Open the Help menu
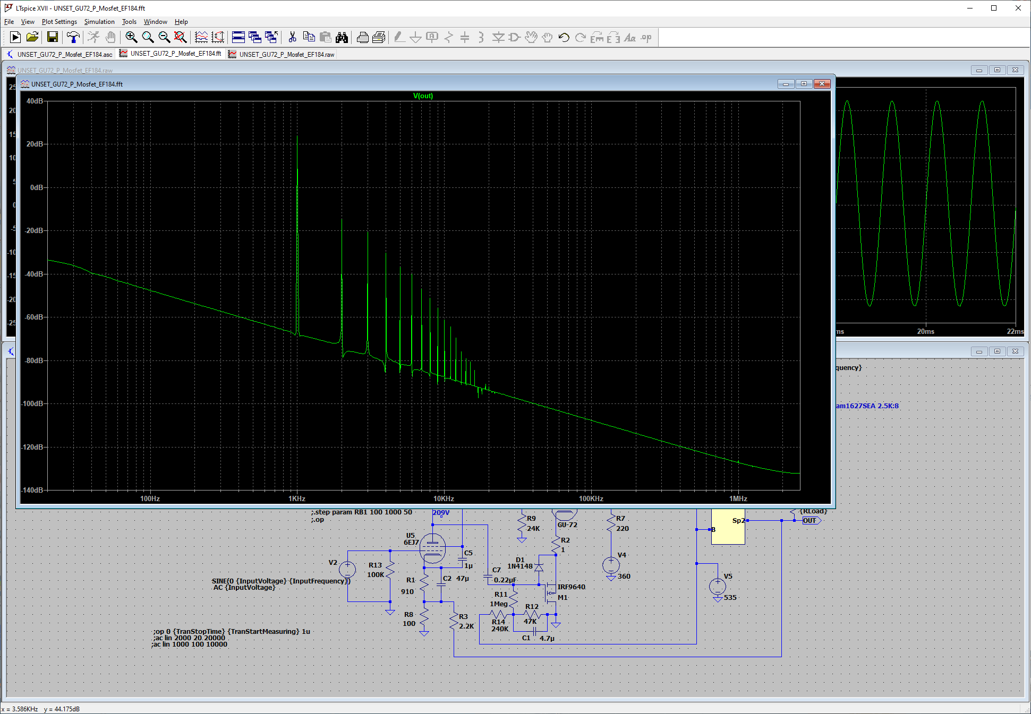This screenshot has height=714, width=1031. 181,22
